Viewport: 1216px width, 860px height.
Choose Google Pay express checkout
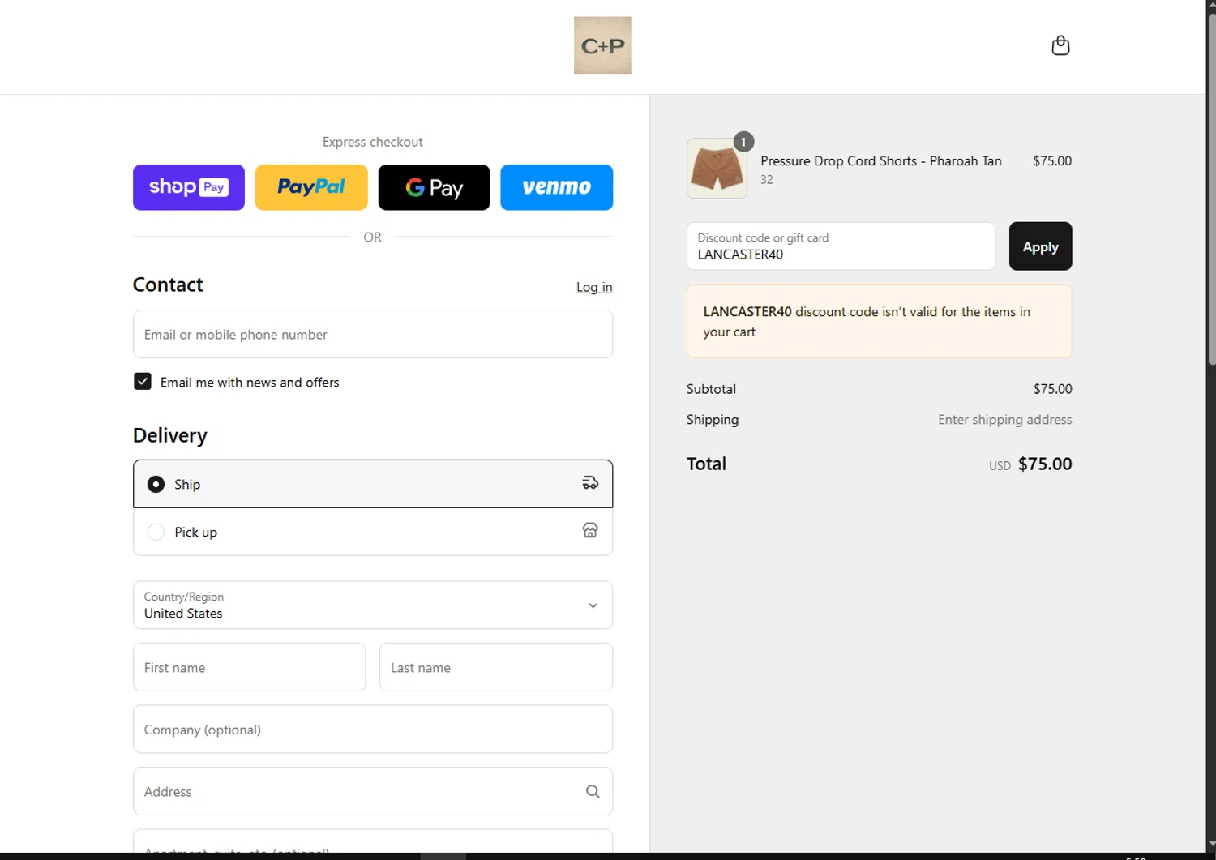[x=434, y=187]
